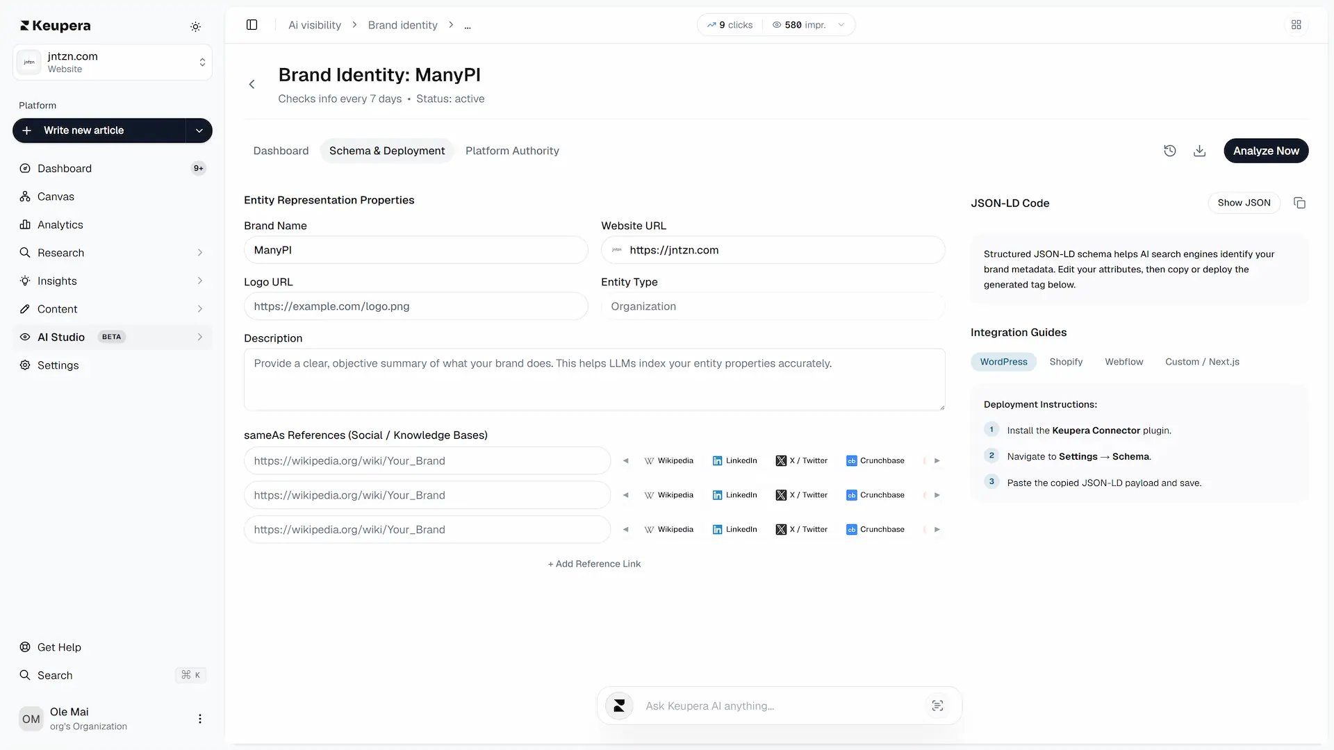This screenshot has width=1334, height=750.
Task: Click the Brand Name field
Action: tap(415, 250)
